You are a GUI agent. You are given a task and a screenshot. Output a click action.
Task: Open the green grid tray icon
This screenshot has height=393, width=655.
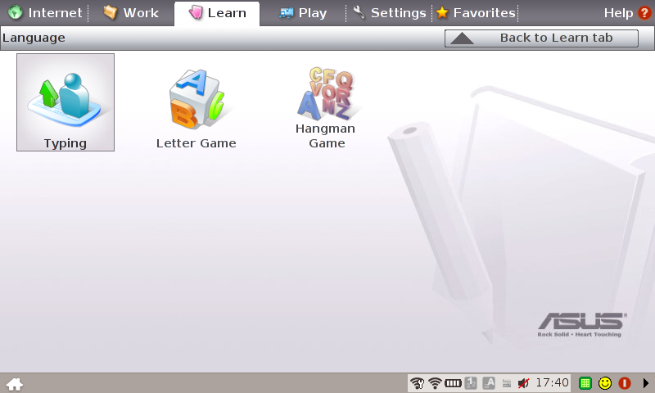click(585, 383)
